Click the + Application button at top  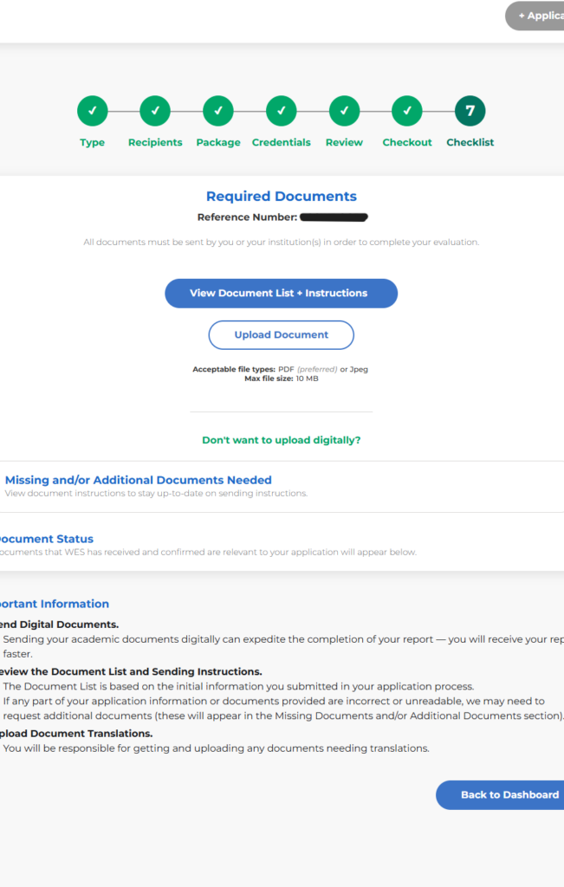[537, 16]
